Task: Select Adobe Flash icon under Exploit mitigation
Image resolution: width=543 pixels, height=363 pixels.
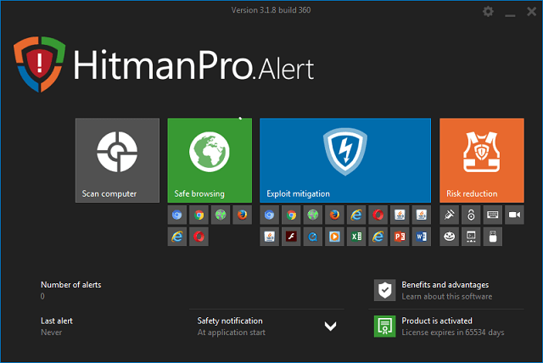Action: tap(291, 237)
